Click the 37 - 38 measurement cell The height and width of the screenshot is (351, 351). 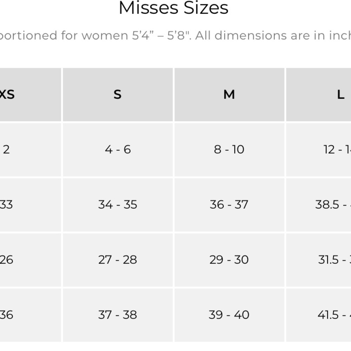click(118, 315)
